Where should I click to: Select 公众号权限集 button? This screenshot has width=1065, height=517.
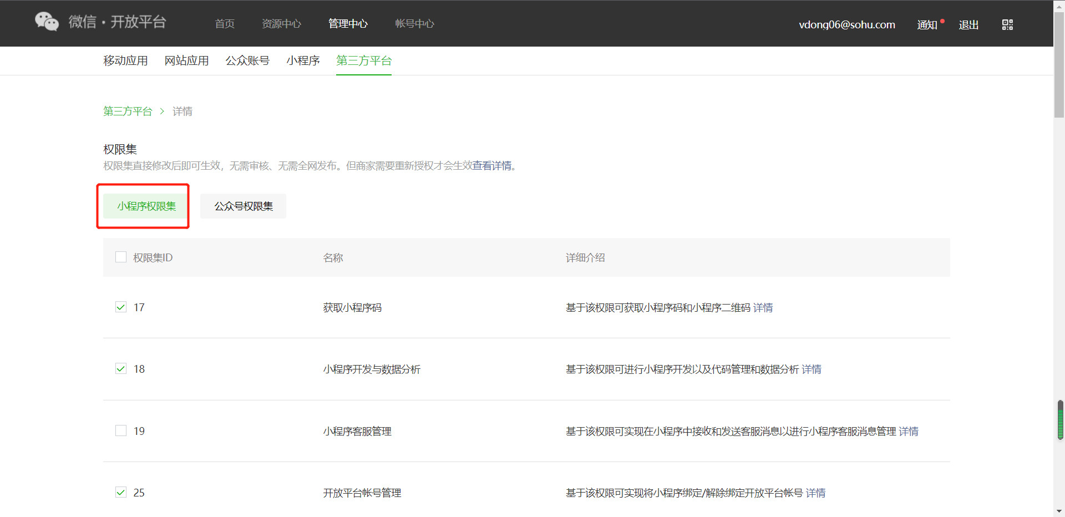point(244,206)
